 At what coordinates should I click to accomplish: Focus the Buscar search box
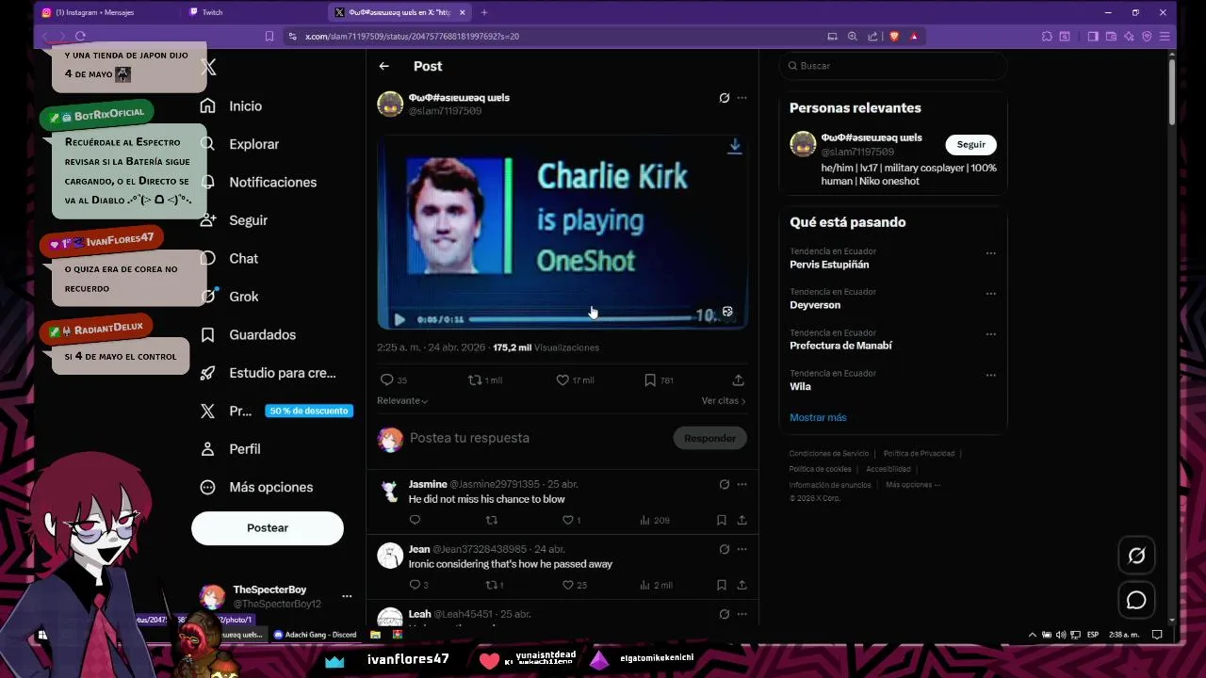(892, 66)
